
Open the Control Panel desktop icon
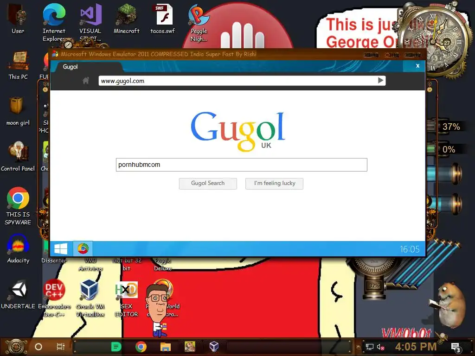(18, 157)
